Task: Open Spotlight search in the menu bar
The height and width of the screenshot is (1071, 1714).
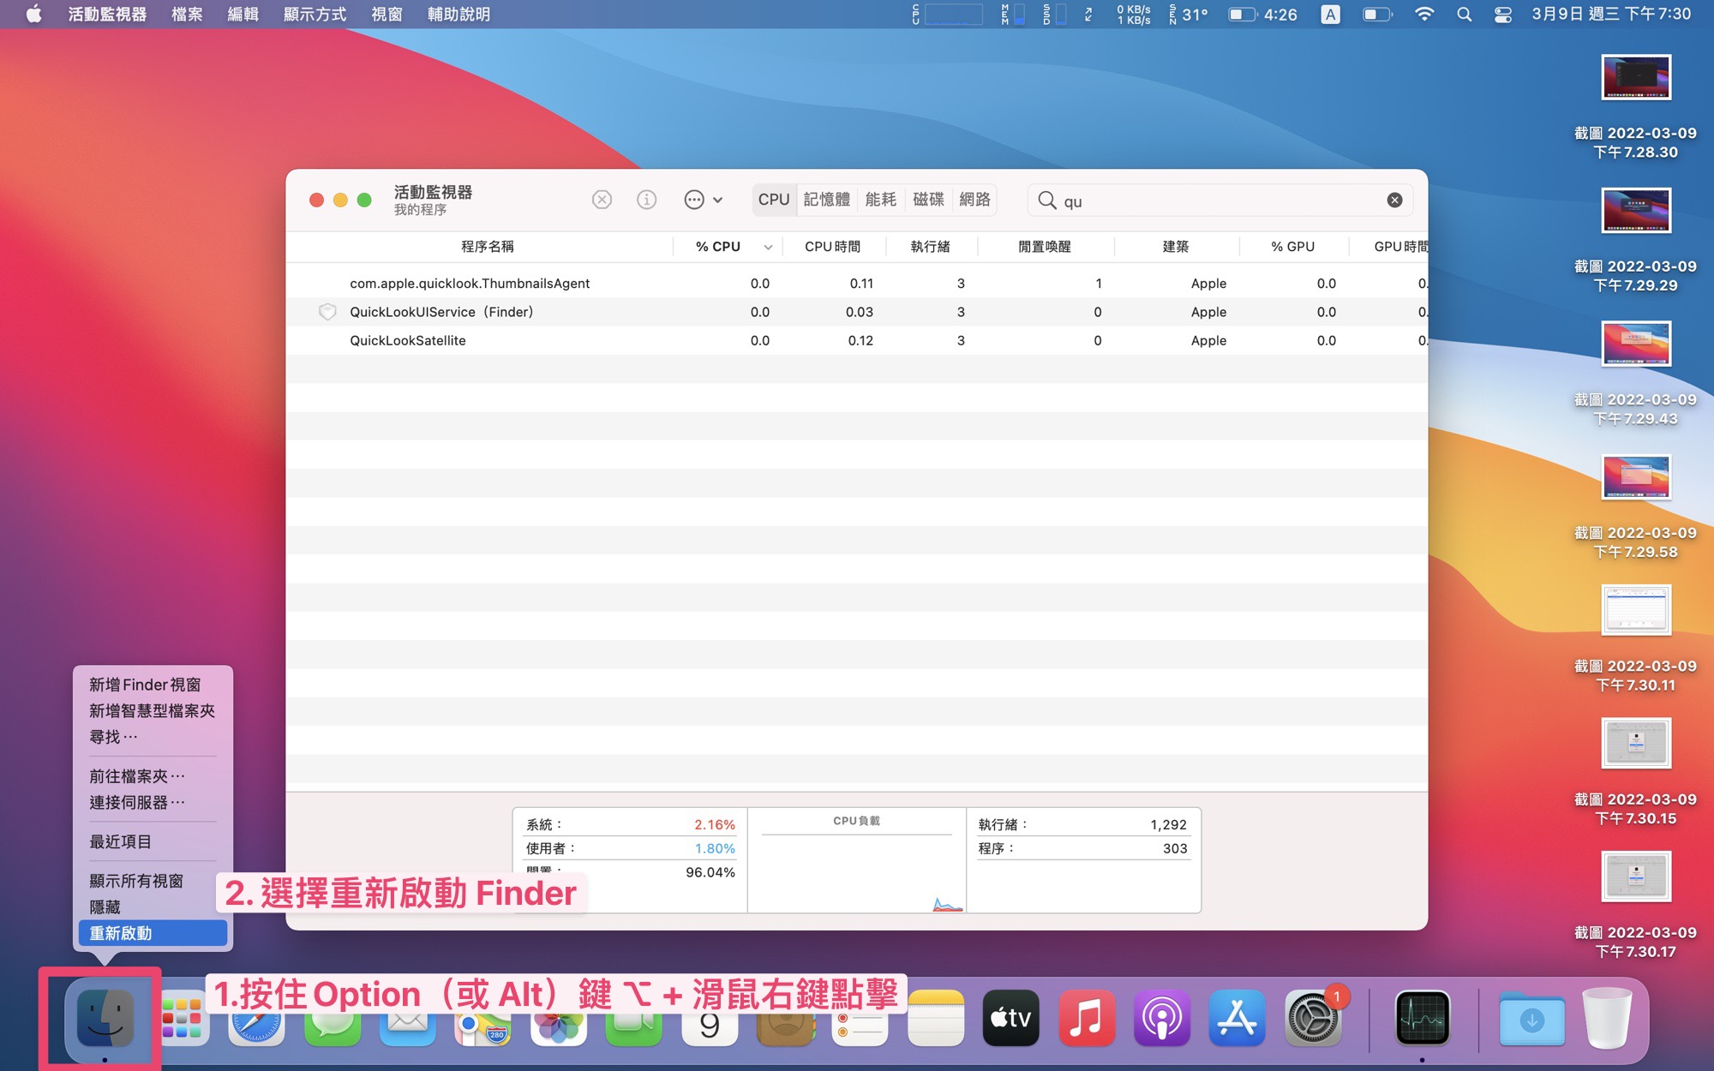Action: (x=1464, y=14)
